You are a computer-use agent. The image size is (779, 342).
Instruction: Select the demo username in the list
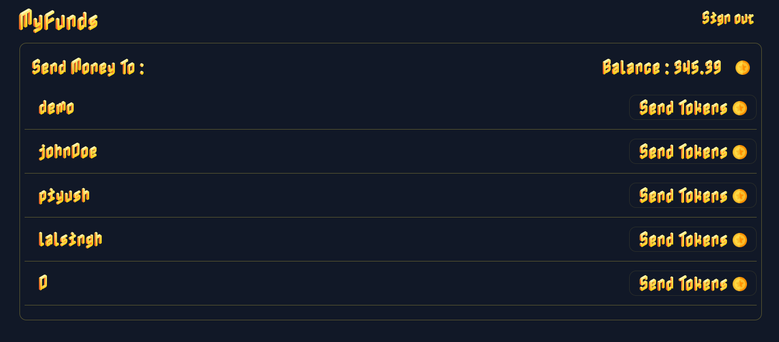[56, 107]
